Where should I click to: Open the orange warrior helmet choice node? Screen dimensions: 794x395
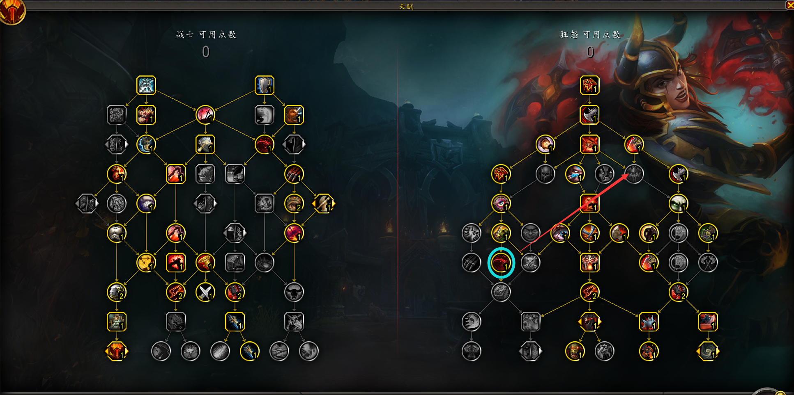click(x=116, y=351)
